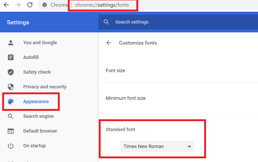
Task: Click the search magnifier icon in Settings
Action: click(107, 22)
